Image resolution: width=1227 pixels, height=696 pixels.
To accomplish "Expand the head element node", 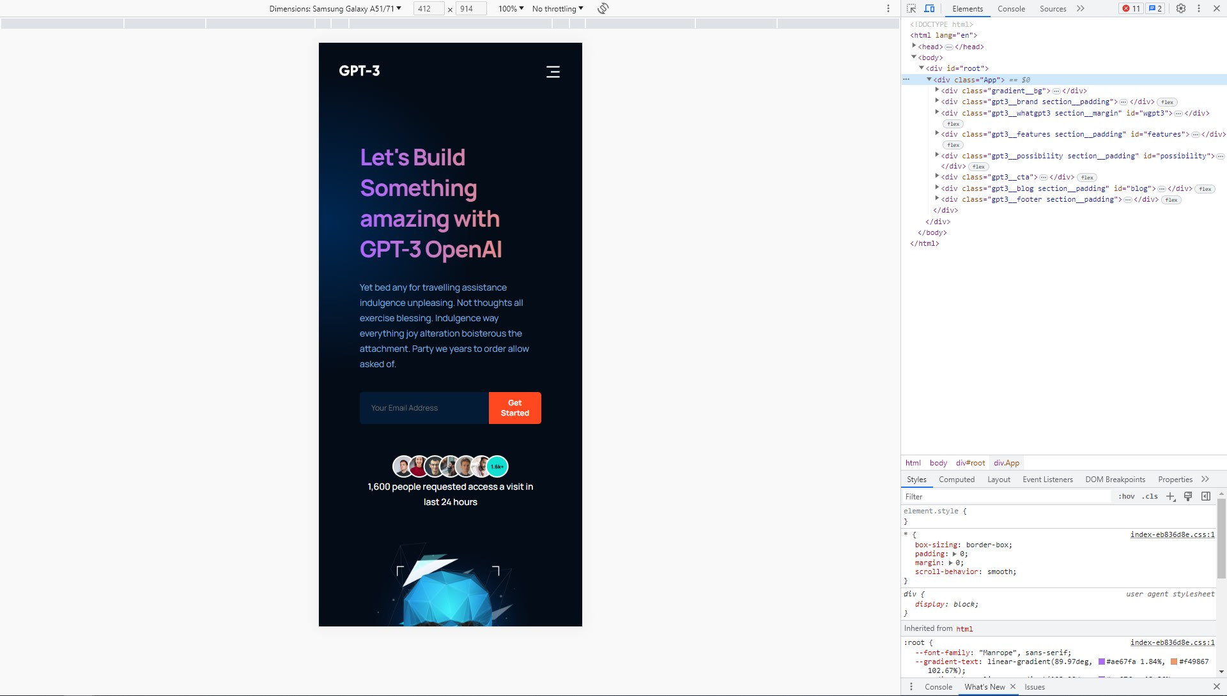I will pyautogui.click(x=914, y=46).
